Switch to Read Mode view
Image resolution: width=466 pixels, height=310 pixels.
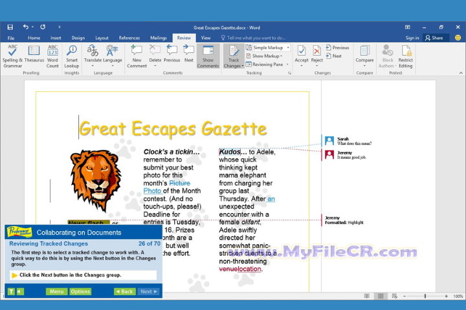(x=367, y=296)
